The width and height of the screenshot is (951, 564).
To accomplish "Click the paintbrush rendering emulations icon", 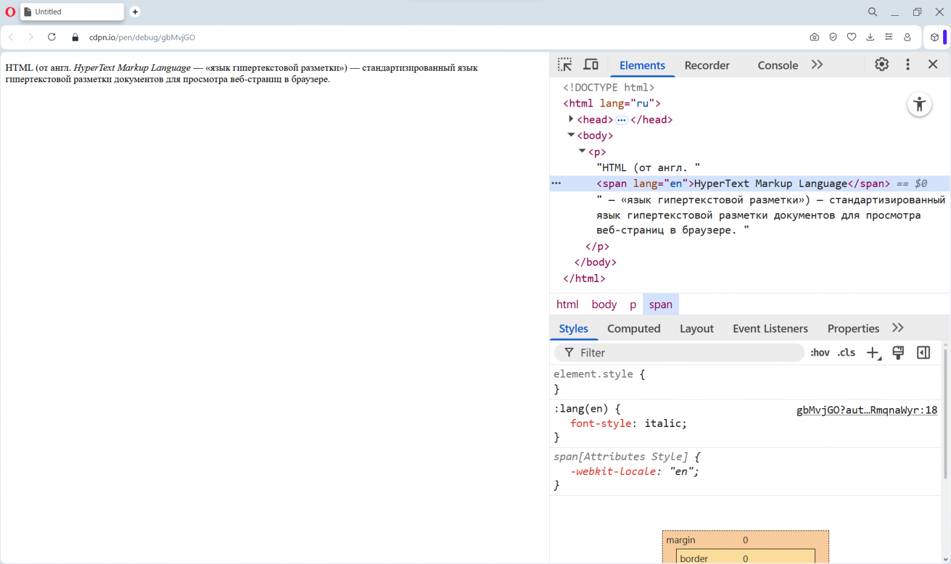I will (x=898, y=353).
